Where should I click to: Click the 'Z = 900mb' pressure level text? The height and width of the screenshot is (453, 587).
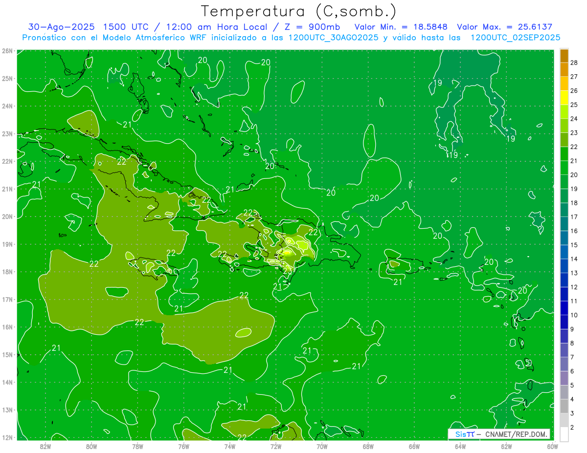[x=313, y=27]
